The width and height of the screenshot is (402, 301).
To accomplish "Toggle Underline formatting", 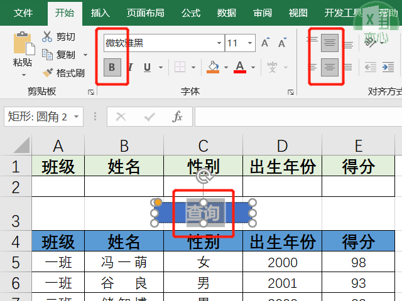I will pyautogui.click(x=147, y=67).
